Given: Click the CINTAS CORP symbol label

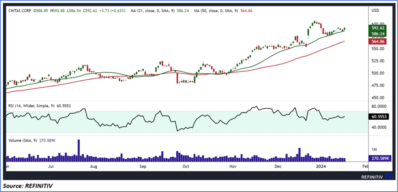Looking at the screenshot, I should click(x=19, y=11).
